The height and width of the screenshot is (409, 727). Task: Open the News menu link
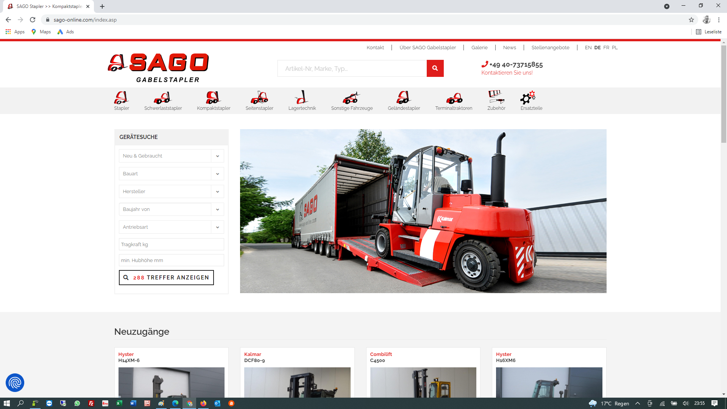click(509, 47)
